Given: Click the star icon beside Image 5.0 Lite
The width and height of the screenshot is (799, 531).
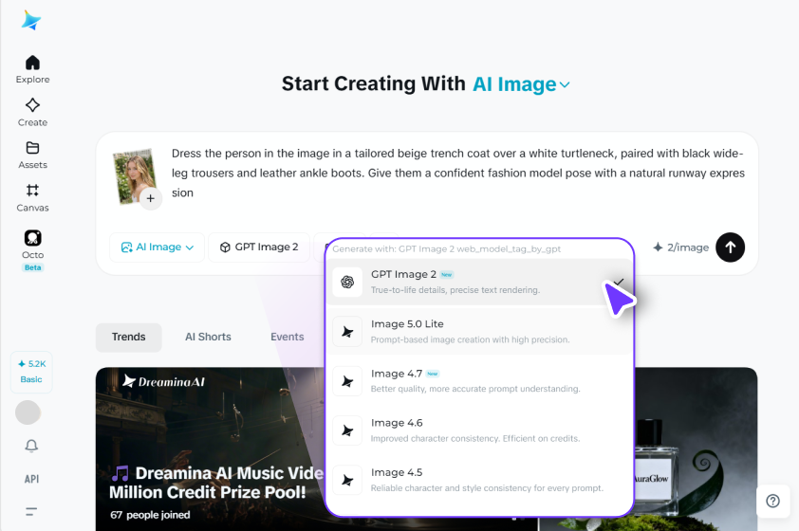Looking at the screenshot, I should coord(347,332).
